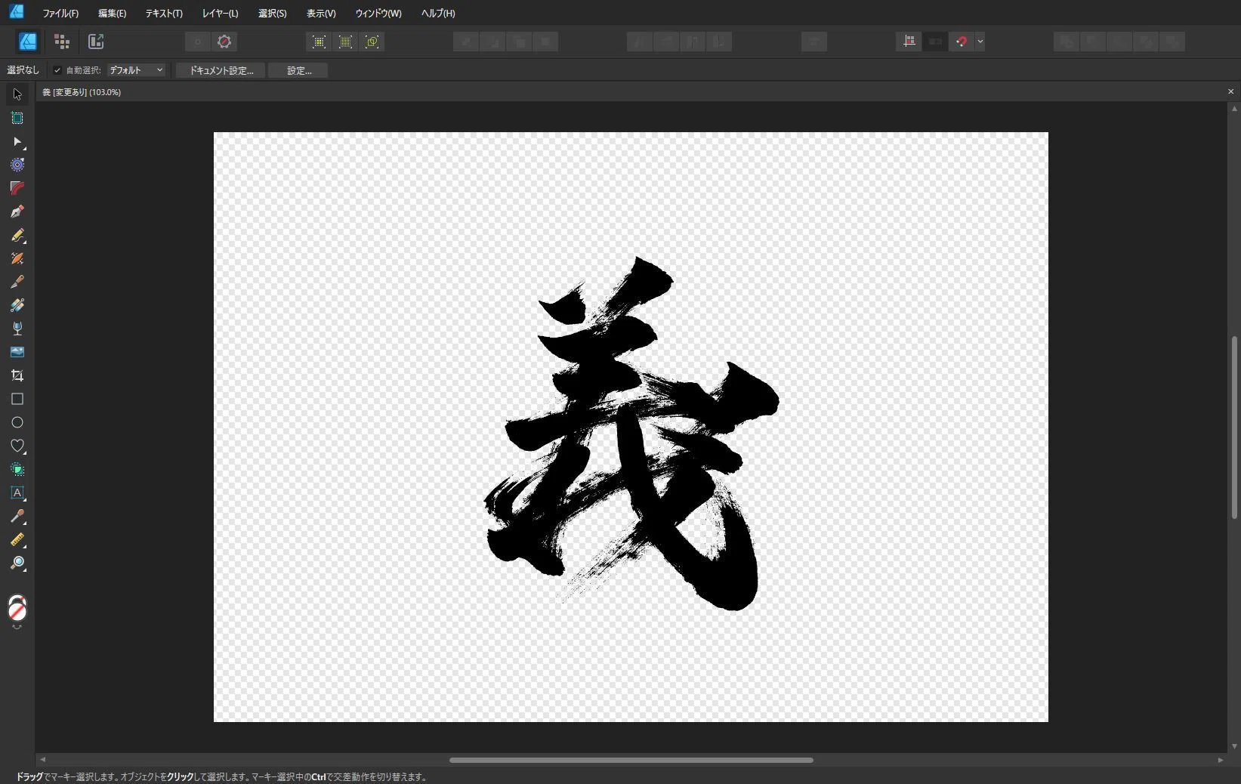Click the scroll-right arrow on the horizontal scrollbar

[x=1221, y=760]
